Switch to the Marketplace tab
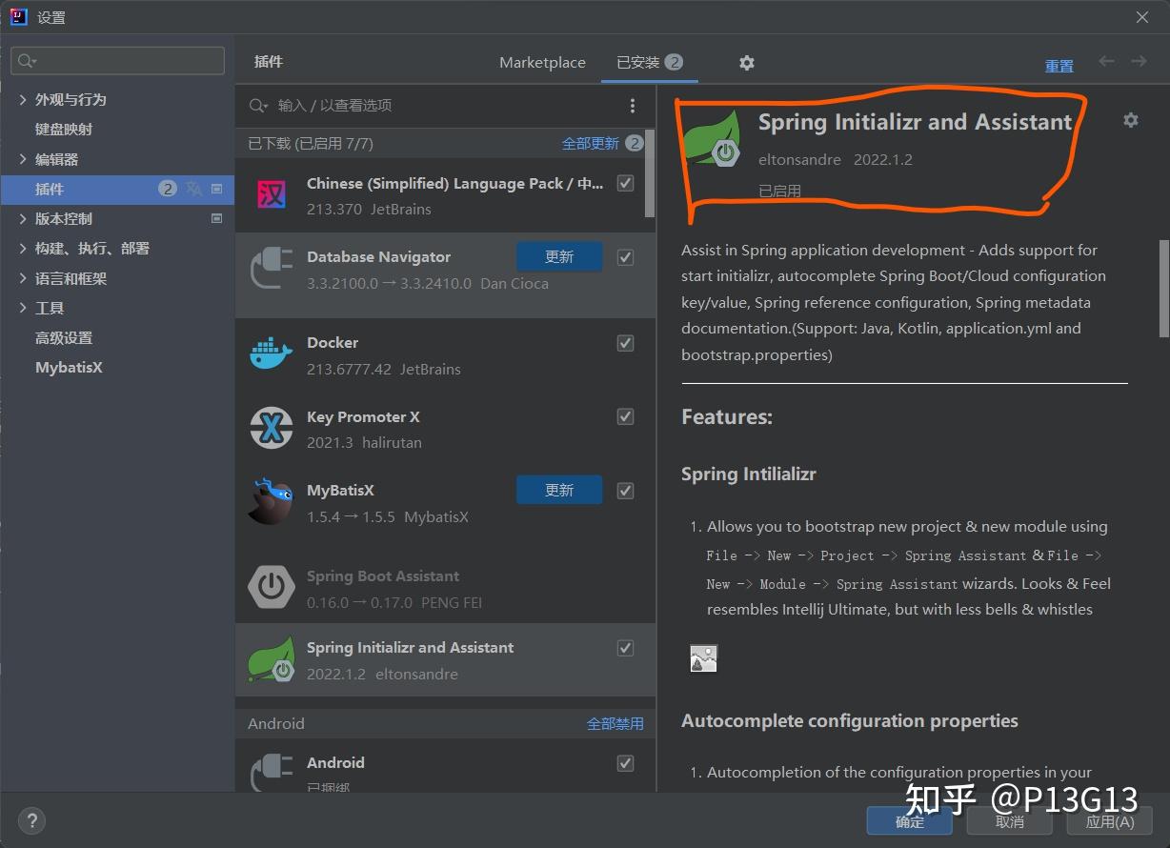Screen dimensions: 1170x848 (541, 62)
